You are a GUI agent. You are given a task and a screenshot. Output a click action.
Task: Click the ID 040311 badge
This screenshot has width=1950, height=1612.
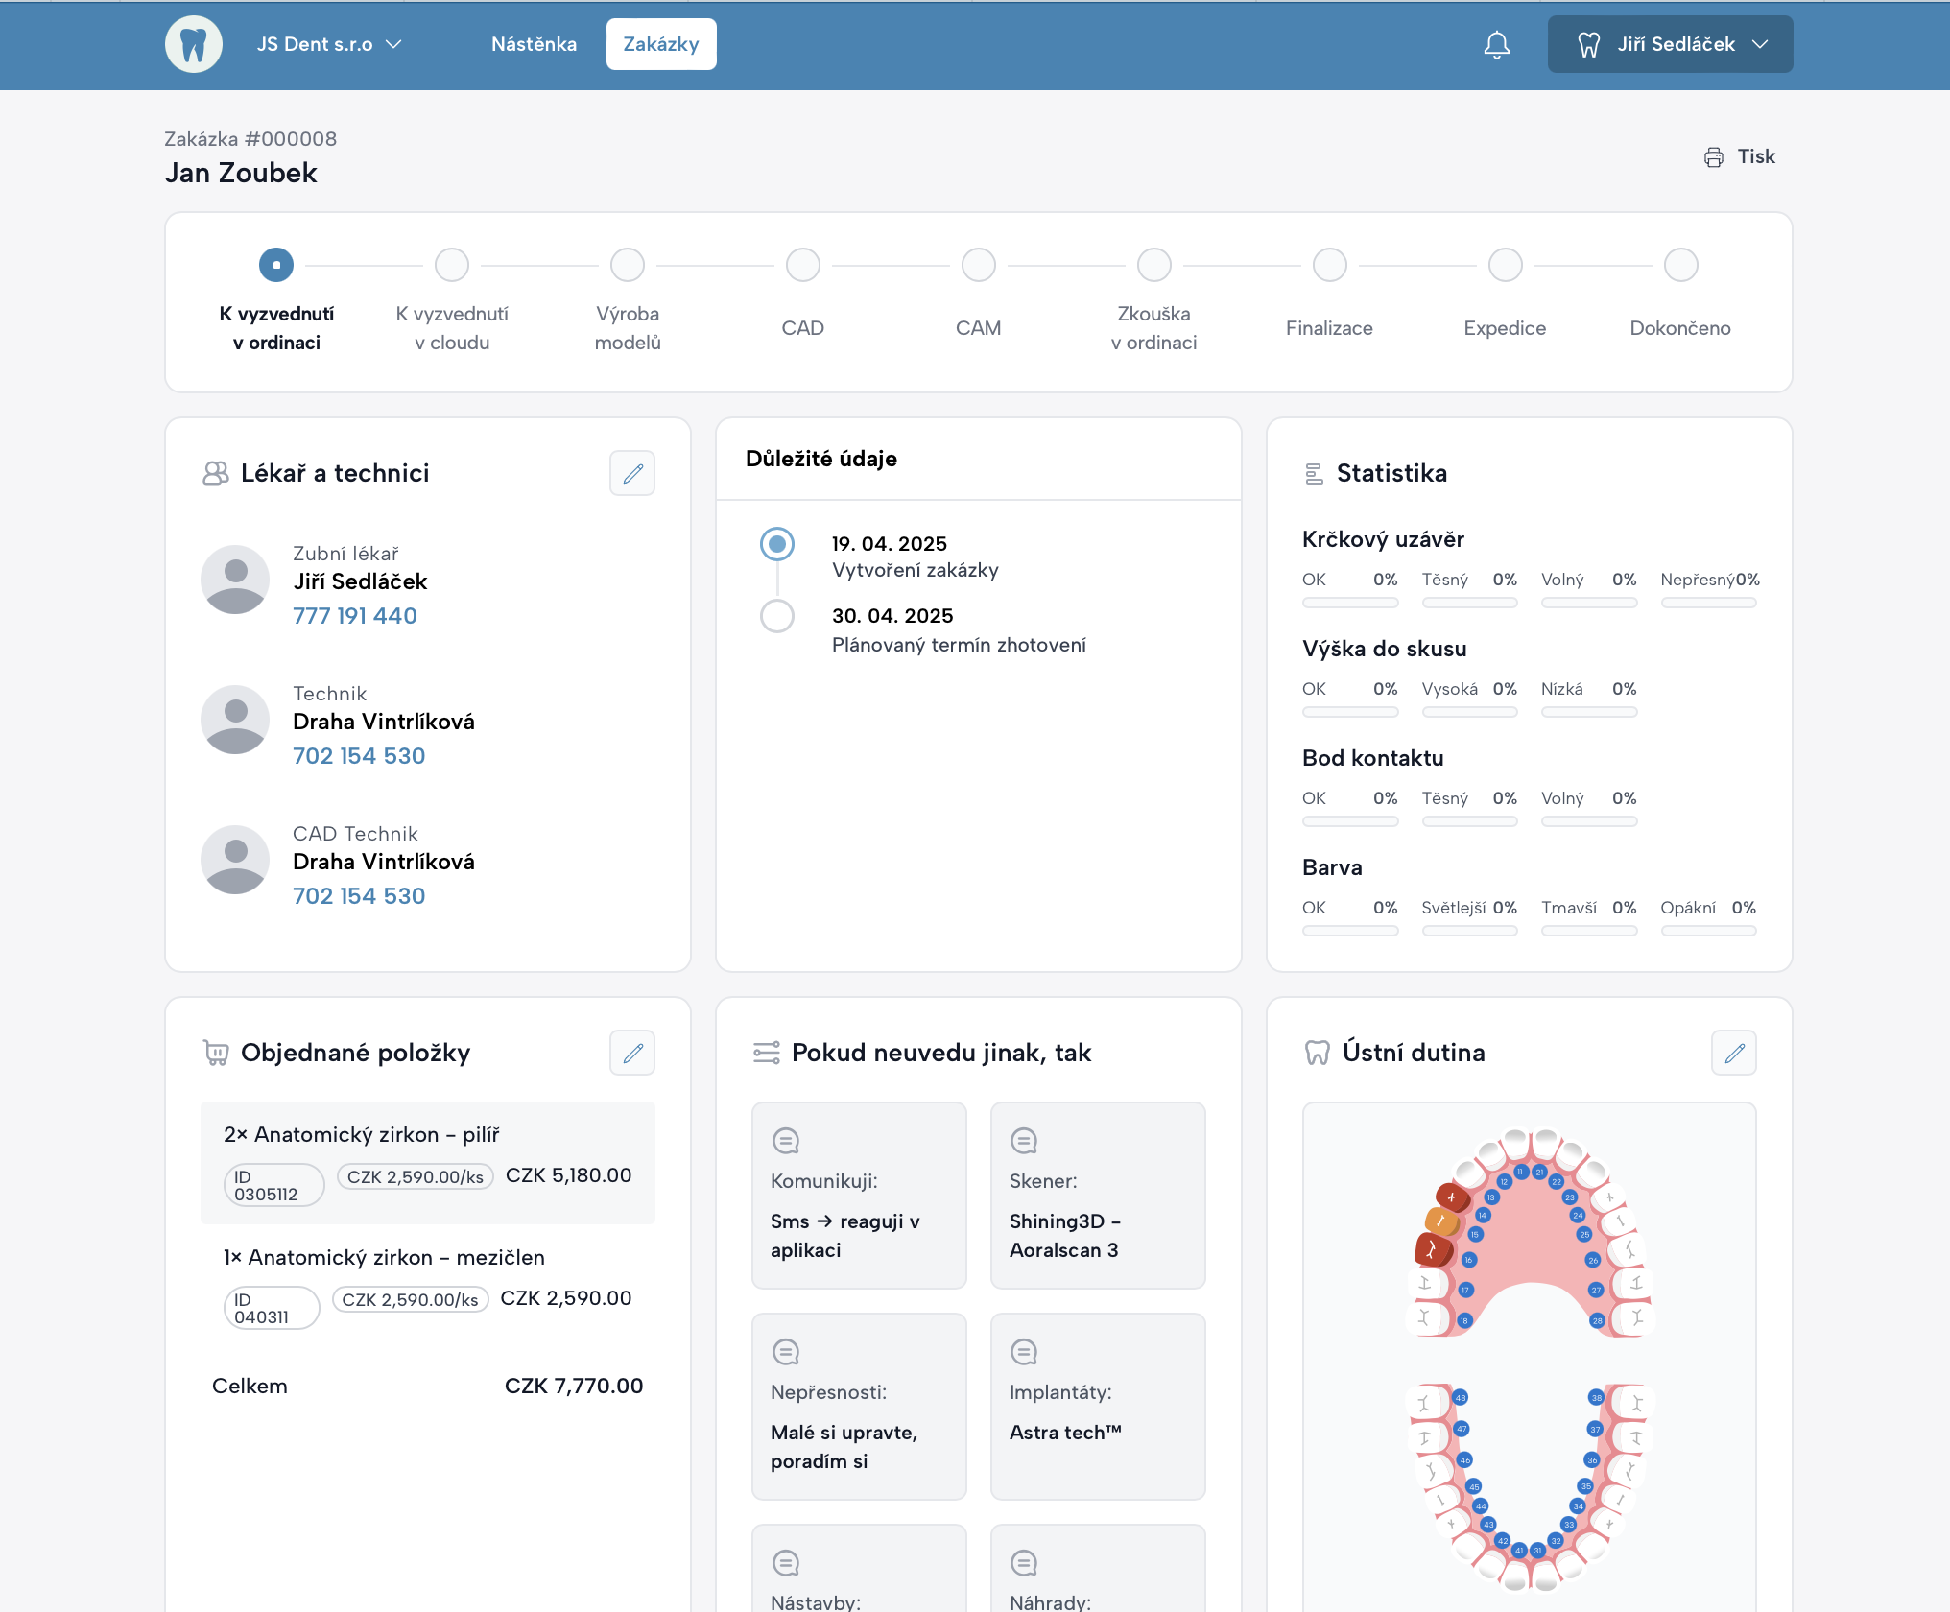point(272,1308)
